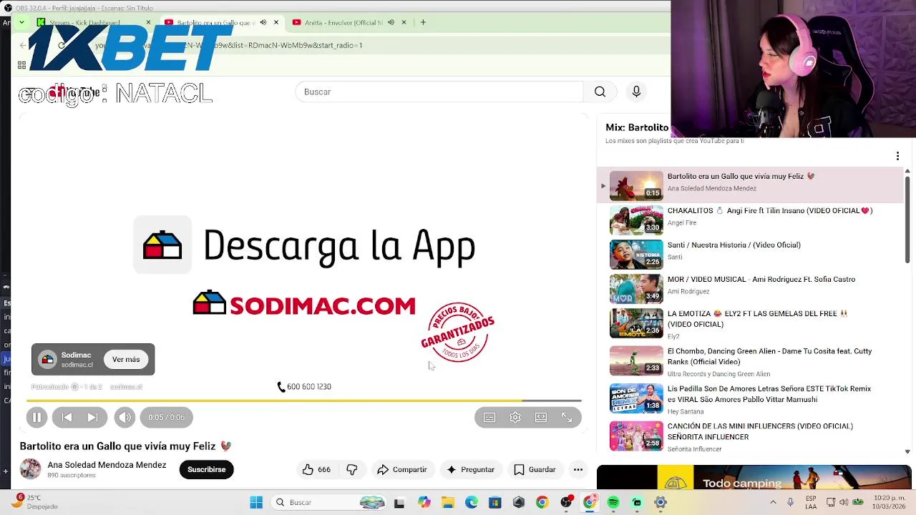Open the video player settings gear
This screenshot has height=515, width=916.
point(515,417)
